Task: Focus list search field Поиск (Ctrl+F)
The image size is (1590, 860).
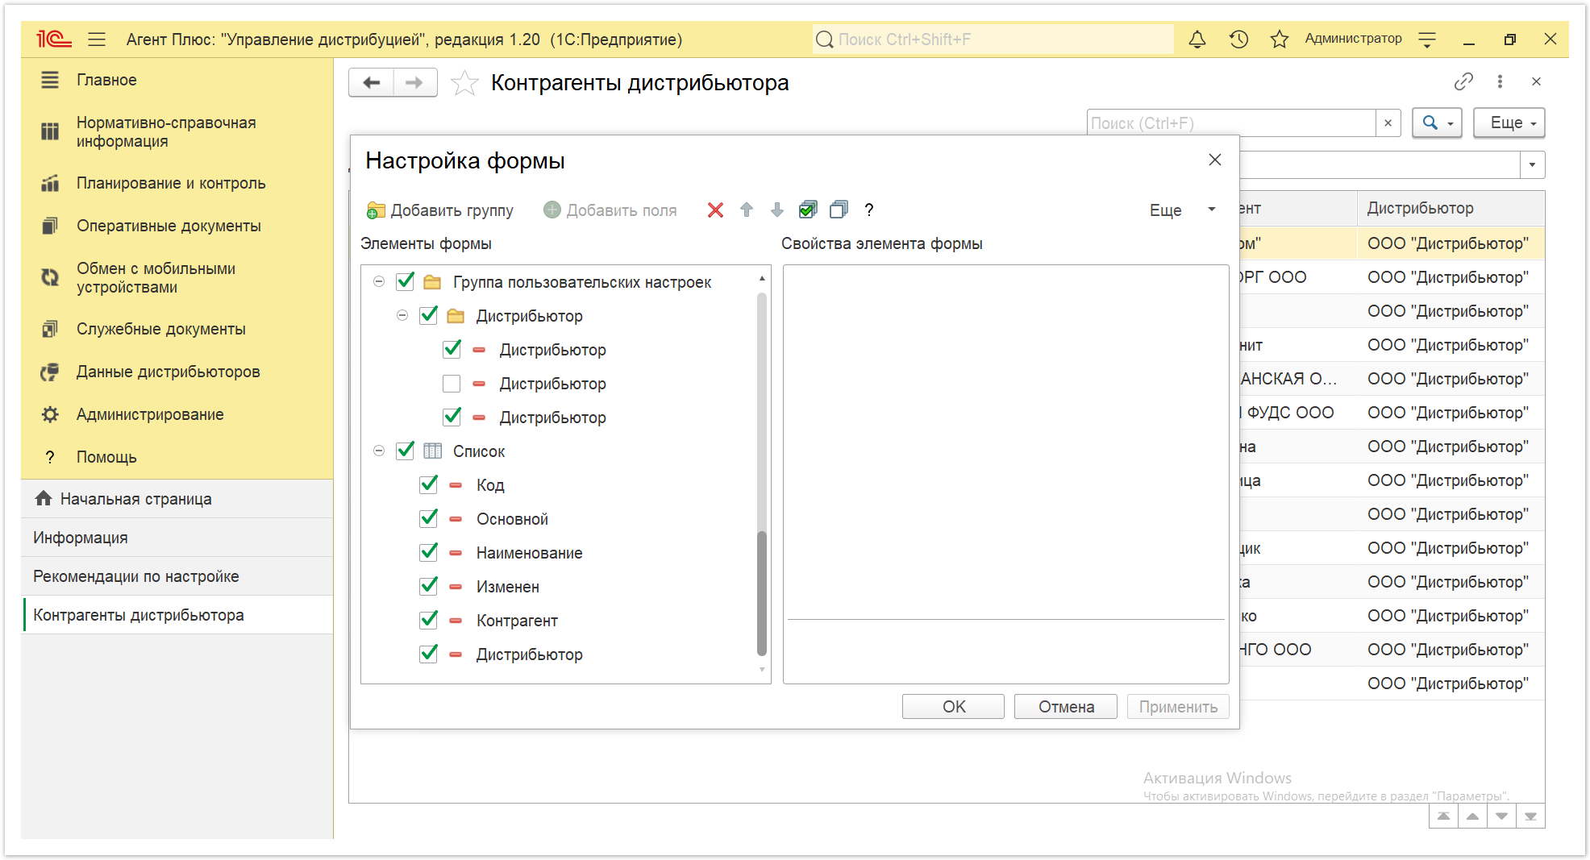Action: (1231, 123)
